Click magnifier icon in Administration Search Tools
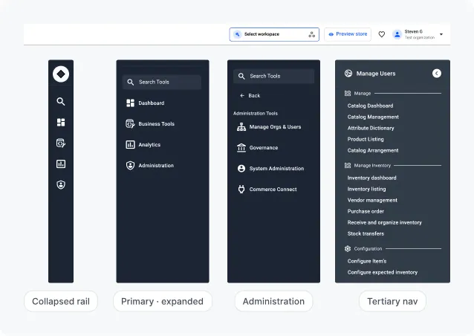The height and width of the screenshot is (336, 474). pos(241,77)
